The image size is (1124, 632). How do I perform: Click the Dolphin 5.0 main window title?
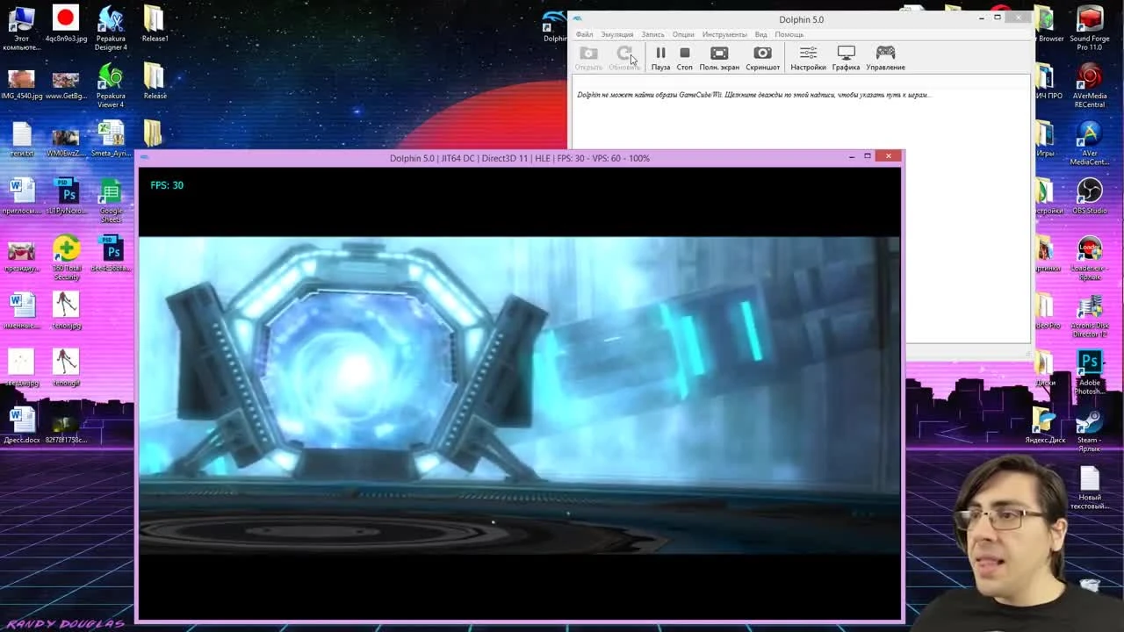click(x=801, y=19)
